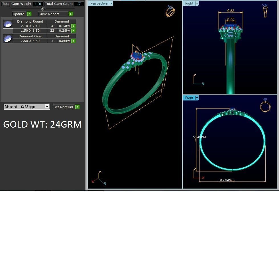Click the Diamond Oval header cell
The image size is (279, 262).
[30, 36]
